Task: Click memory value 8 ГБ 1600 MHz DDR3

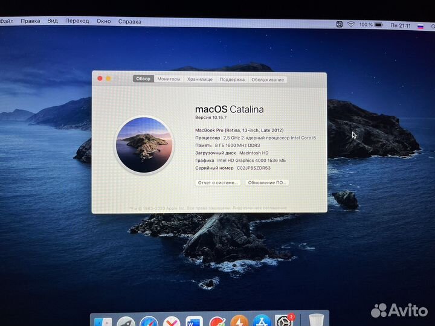Action: click(x=237, y=145)
